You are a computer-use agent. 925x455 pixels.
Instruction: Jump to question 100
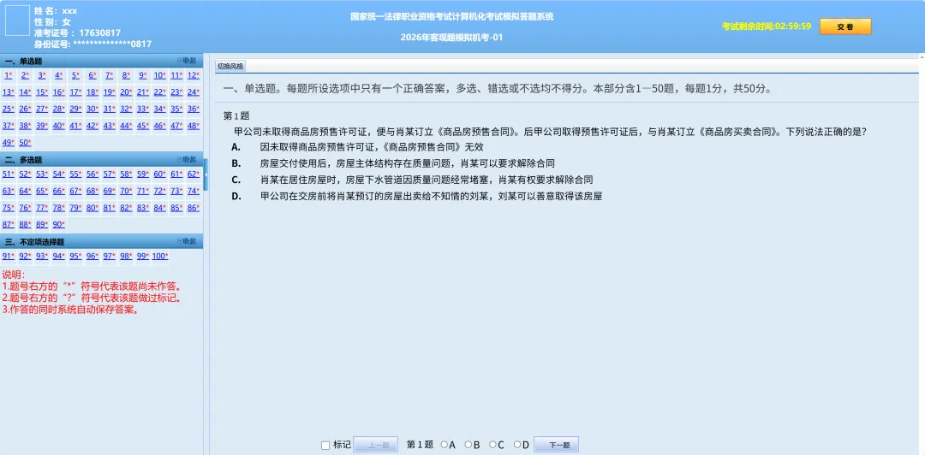[160, 256]
